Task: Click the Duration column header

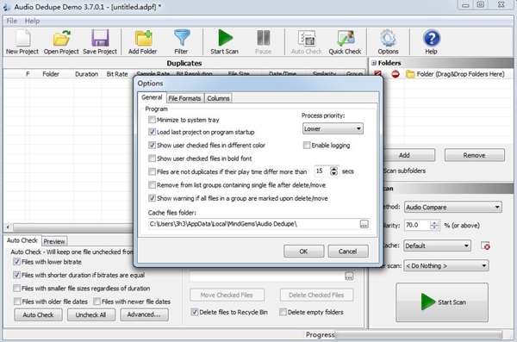Action: (x=86, y=74)
